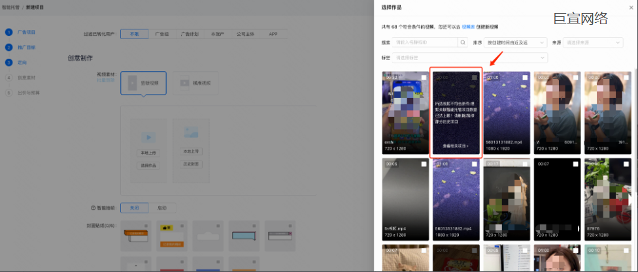Tick checkbox on fifth video in first row

[x=626, y=78]
